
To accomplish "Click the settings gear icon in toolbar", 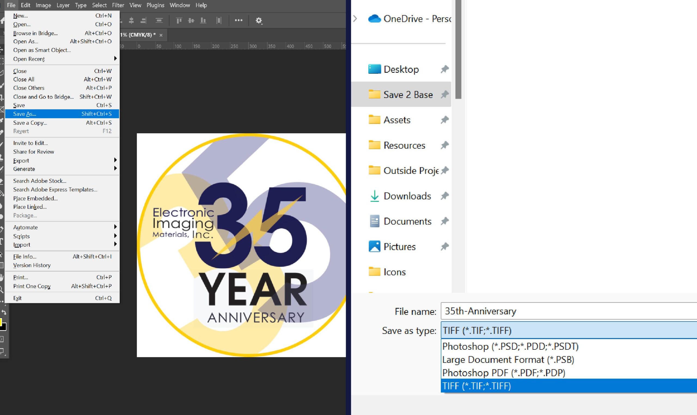I will [259, 20].
